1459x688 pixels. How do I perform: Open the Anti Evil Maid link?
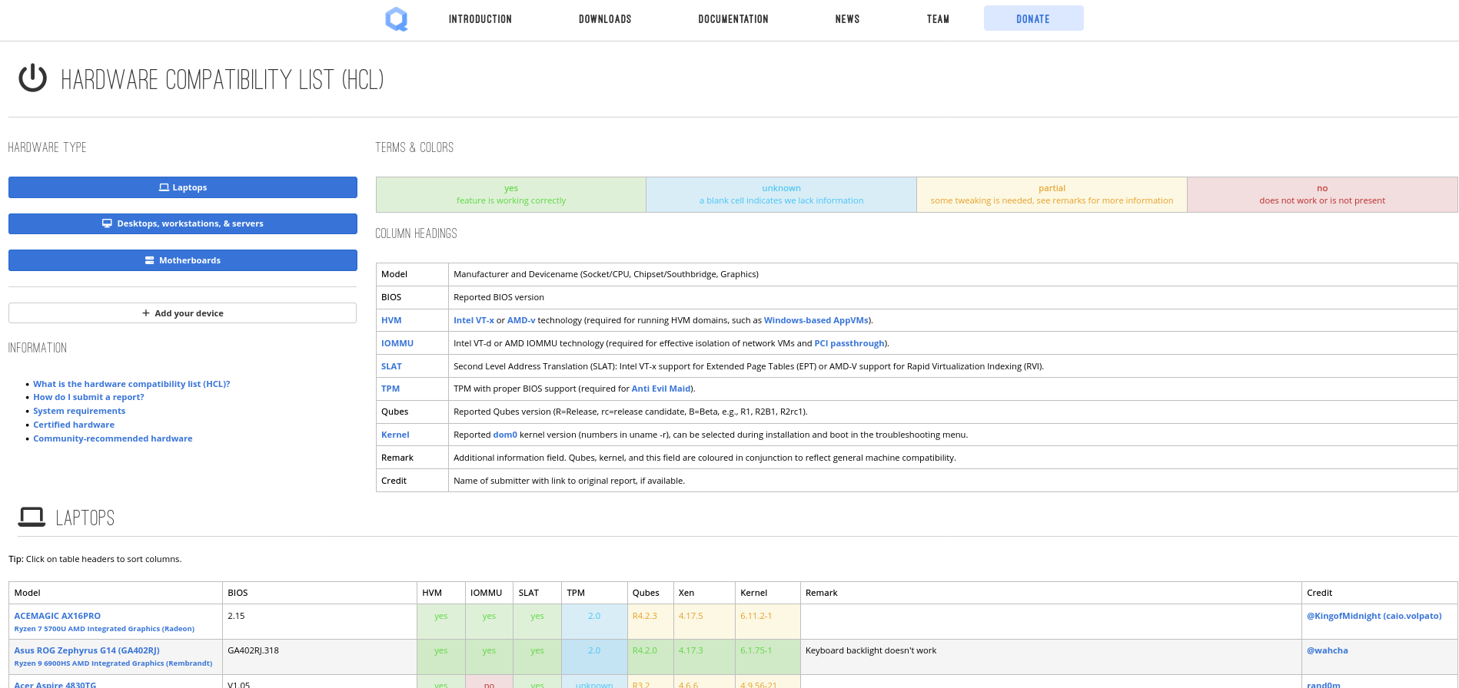(x=660, y=389)
